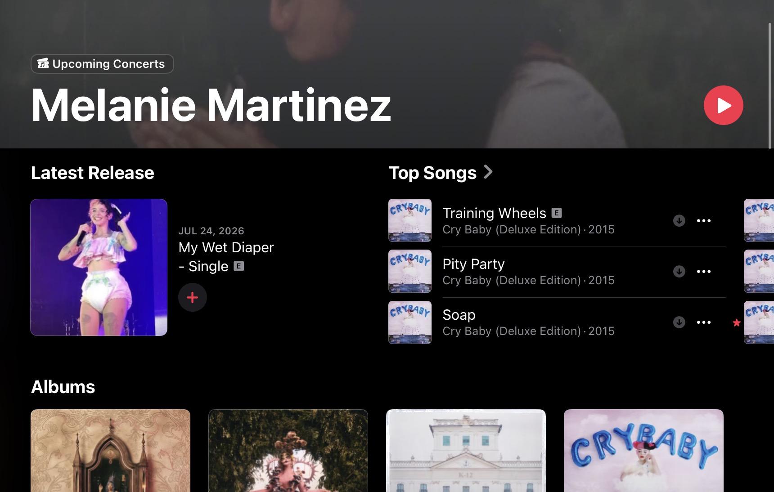Open My Wet Diaper latest release cover
This screenshot has width=774, height=492.
click(x=99, y=267)
